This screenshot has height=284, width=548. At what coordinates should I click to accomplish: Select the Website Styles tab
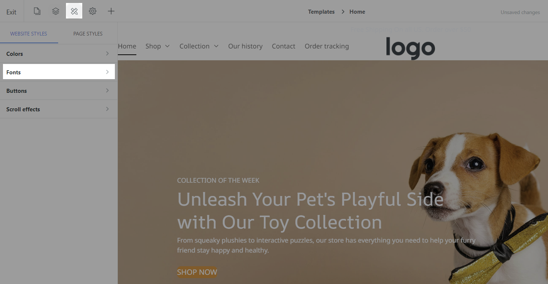tap(29, 34)
